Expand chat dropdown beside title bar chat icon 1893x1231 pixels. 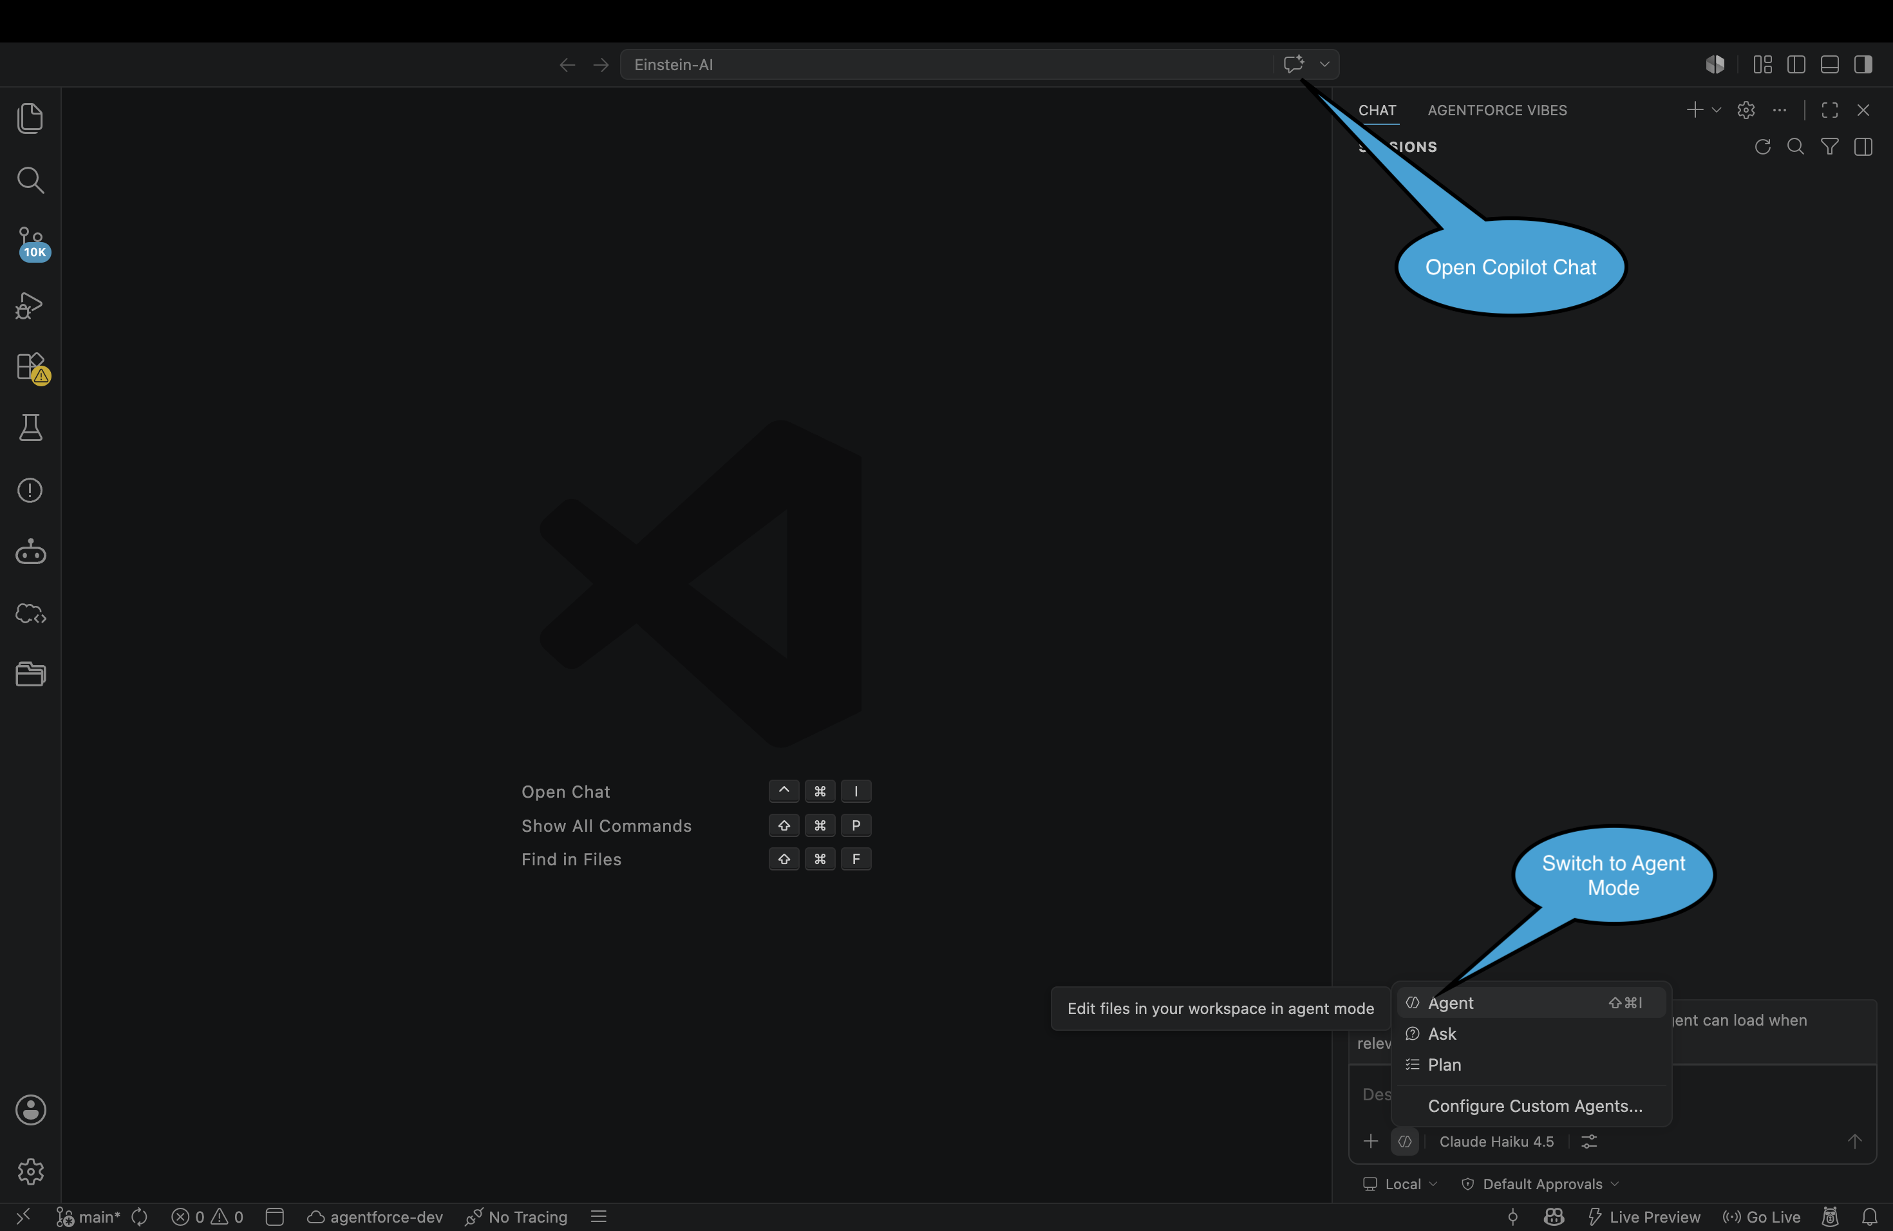pyautogui.click(x=1324, y=64)
